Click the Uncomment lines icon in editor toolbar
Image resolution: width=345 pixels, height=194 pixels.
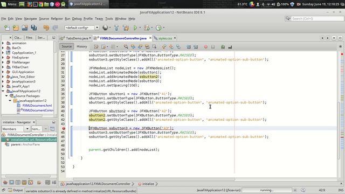[230, 47]
